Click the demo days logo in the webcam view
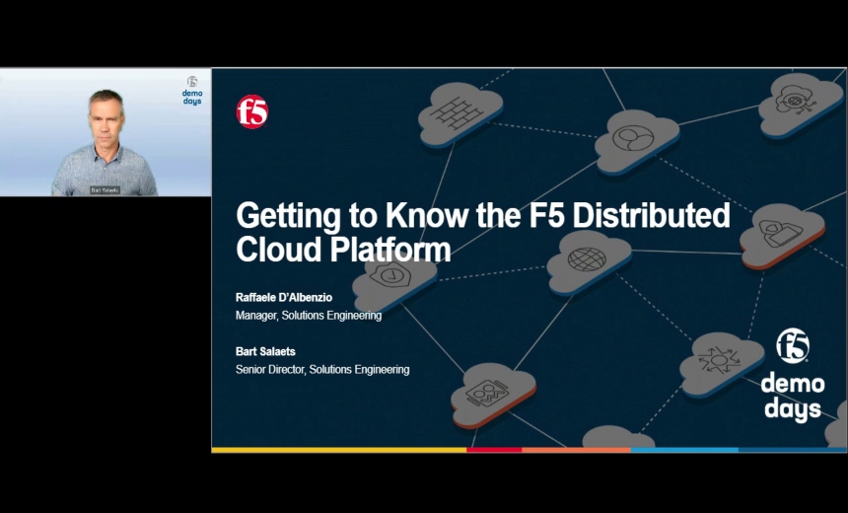848x513 pixels. (x=192, y=91)
